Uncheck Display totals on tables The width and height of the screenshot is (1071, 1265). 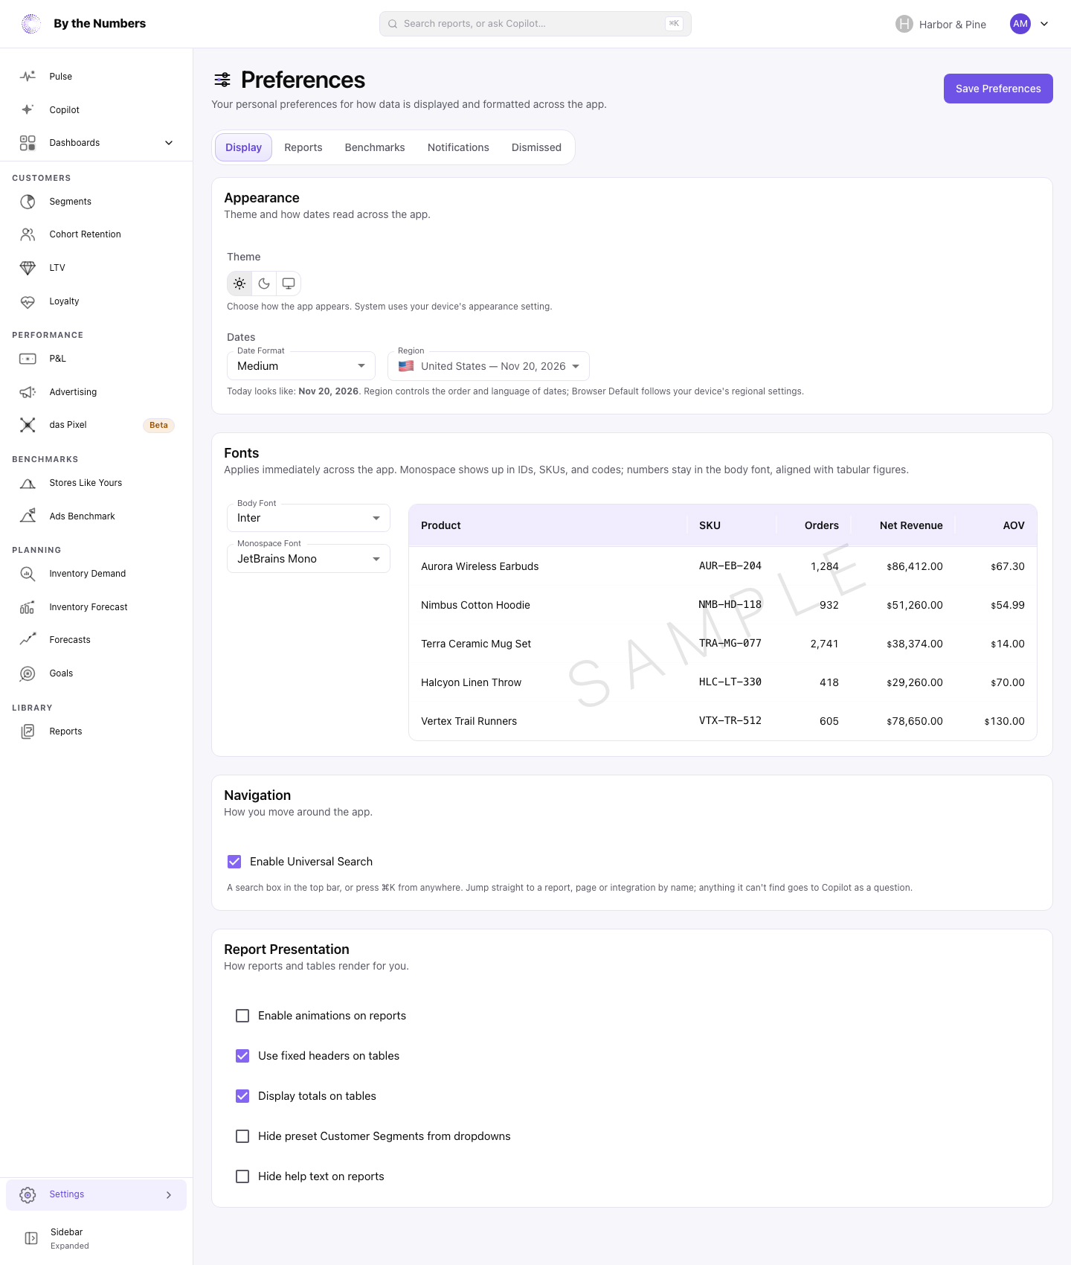coord(242,1096)
